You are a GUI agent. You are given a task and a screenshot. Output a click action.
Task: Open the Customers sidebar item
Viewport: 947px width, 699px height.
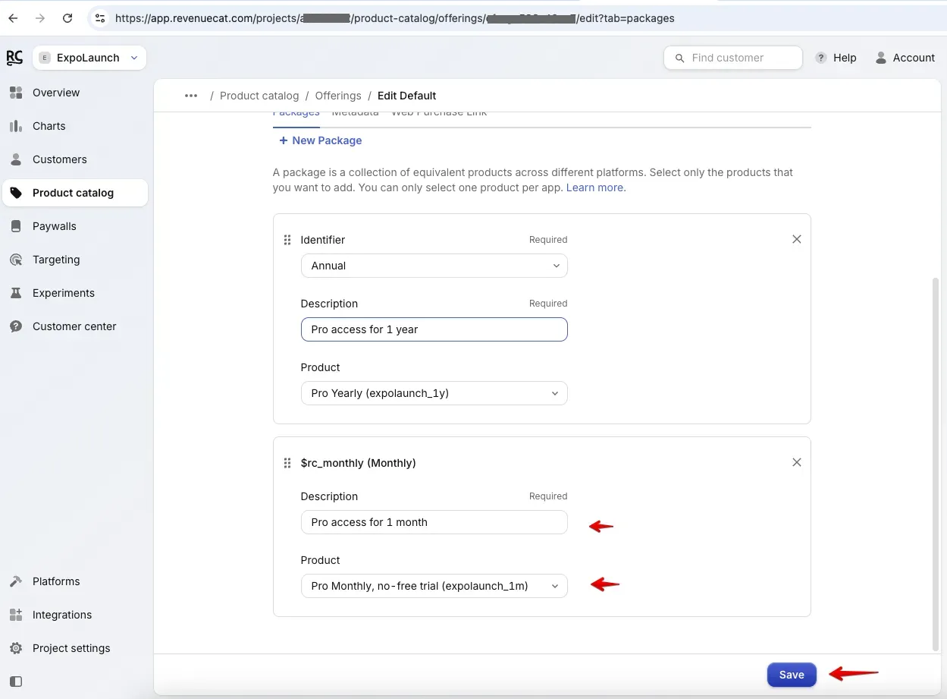pos(75,159)
